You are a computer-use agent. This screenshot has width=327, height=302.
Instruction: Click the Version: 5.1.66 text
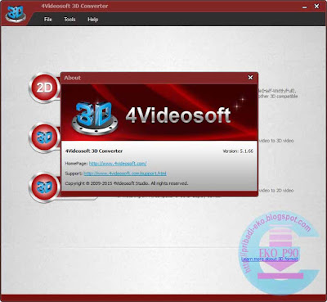pyautogui.click(x=238, y=151)
